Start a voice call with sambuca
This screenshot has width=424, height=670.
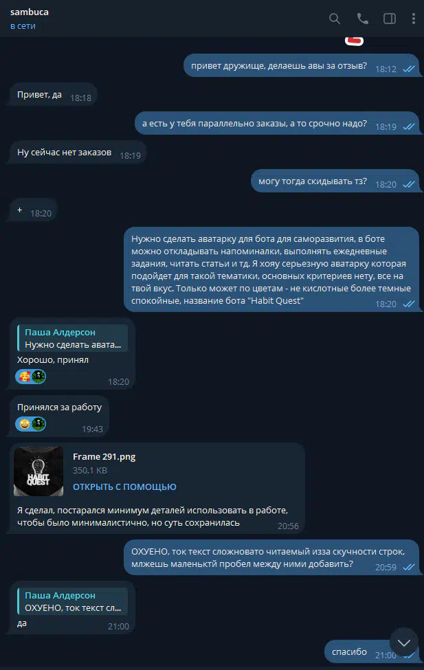(362, 19)
